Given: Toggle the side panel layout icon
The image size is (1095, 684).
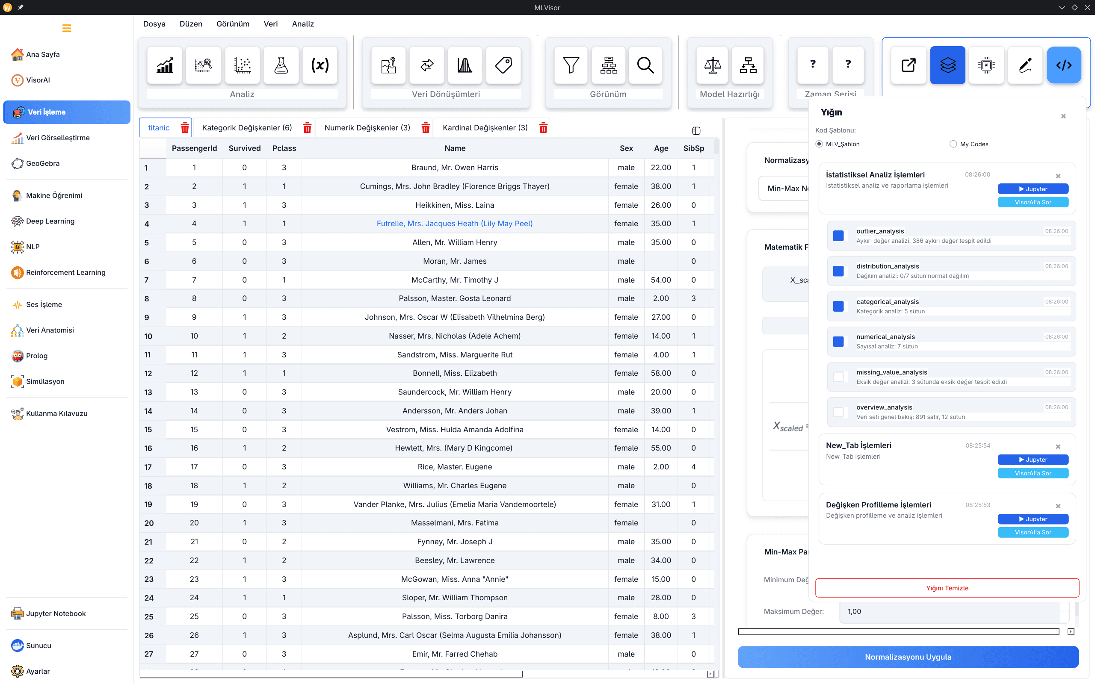Looking at the screenshot, I should [x=696, y=131].
